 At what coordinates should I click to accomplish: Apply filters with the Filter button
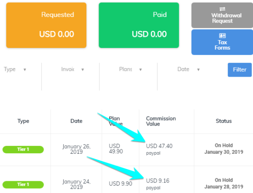[239, 70]
